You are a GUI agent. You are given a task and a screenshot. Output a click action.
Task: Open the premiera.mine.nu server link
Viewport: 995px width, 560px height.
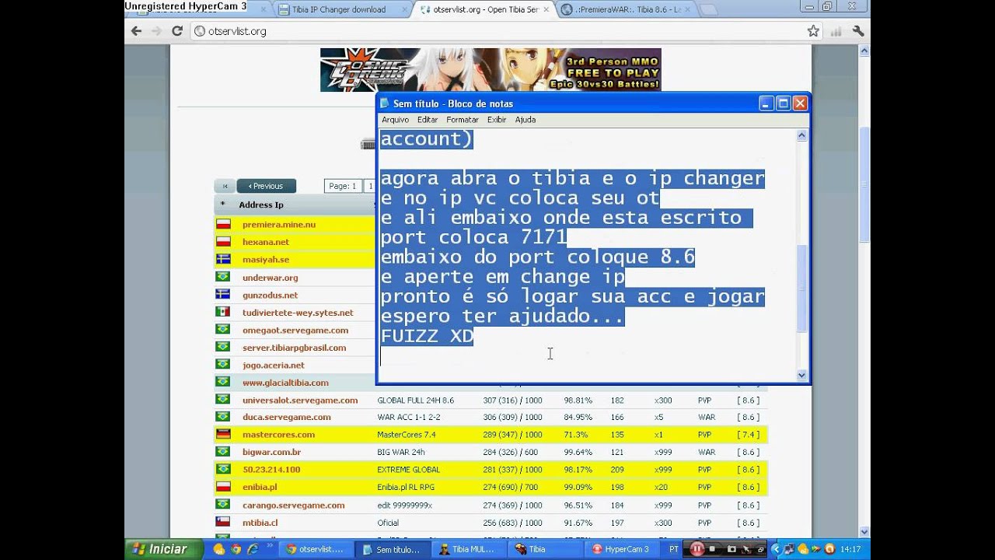279,224
